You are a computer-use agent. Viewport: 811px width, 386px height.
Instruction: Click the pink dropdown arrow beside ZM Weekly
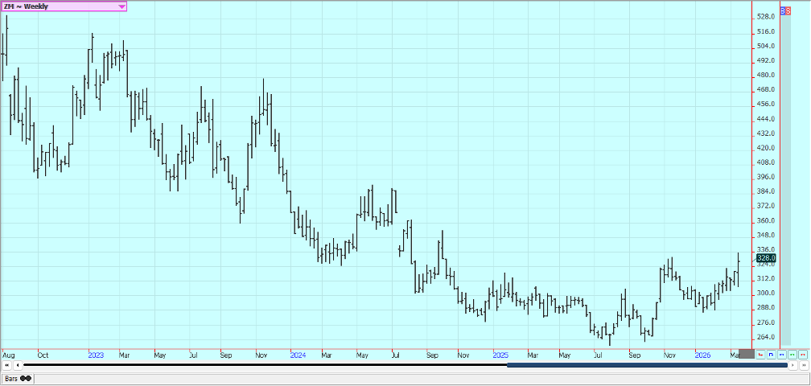[x=121, y=6]
